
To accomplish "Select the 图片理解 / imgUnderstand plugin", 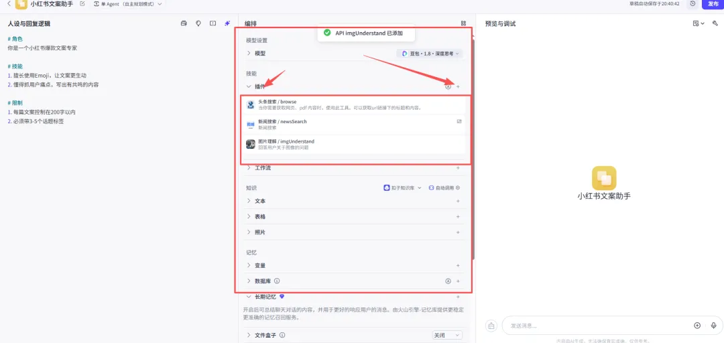I will [354, 144].
